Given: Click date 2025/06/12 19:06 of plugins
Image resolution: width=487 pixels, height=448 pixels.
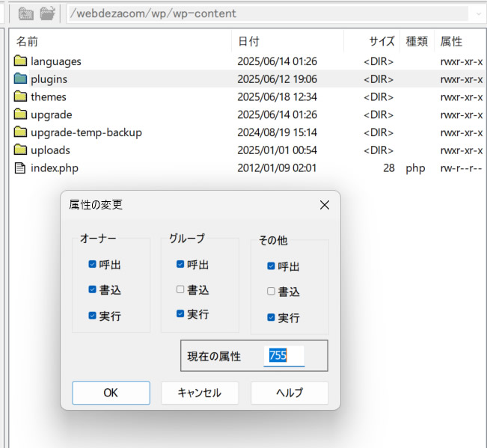Looking at the screenshot, I should pos(277,79).
